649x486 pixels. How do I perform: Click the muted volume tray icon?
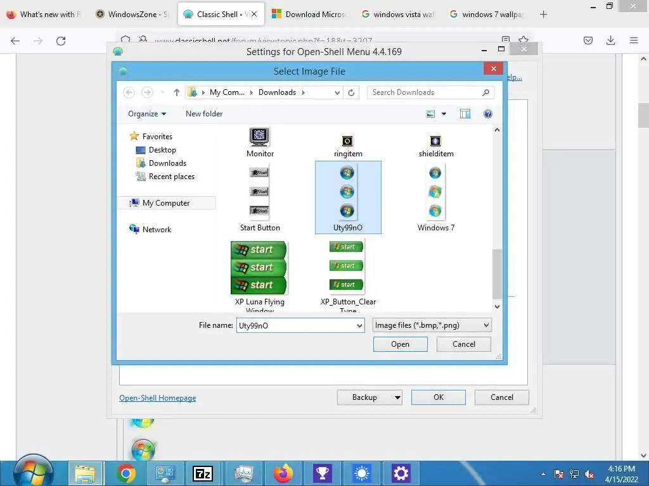(589, 475)
